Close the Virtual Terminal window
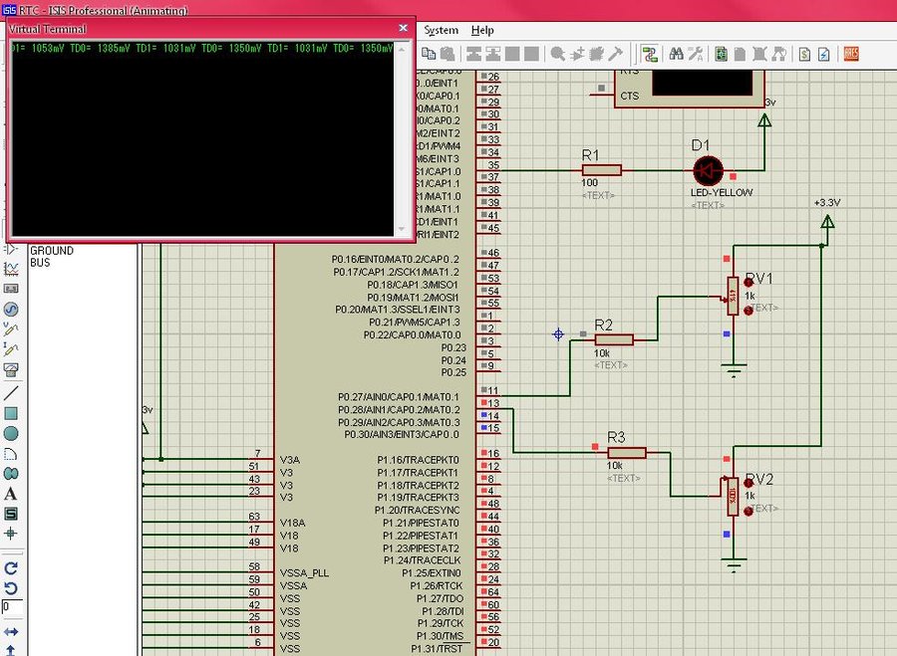This screenshot has height=656, width=897. click(403, 28)
